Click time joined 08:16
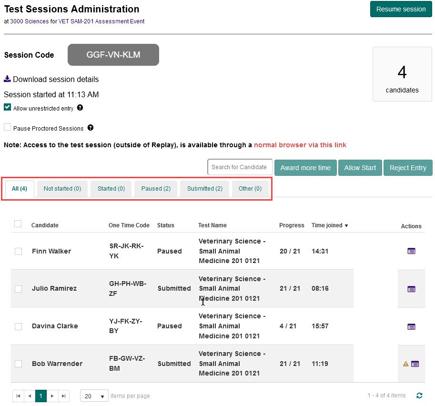 [x=320, y=288]
